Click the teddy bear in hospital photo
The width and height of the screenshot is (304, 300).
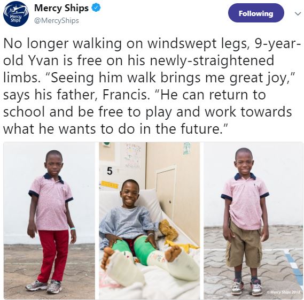(168, 229)
